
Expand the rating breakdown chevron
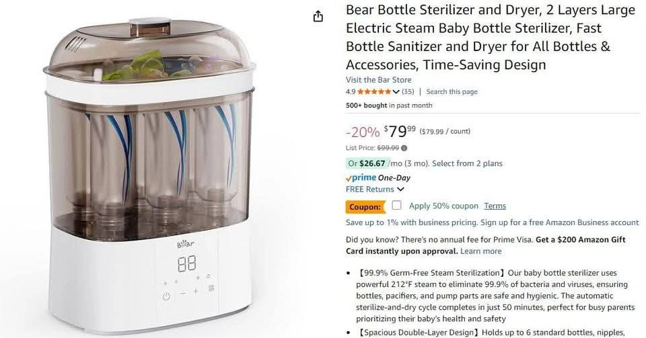tap(396, 92)
